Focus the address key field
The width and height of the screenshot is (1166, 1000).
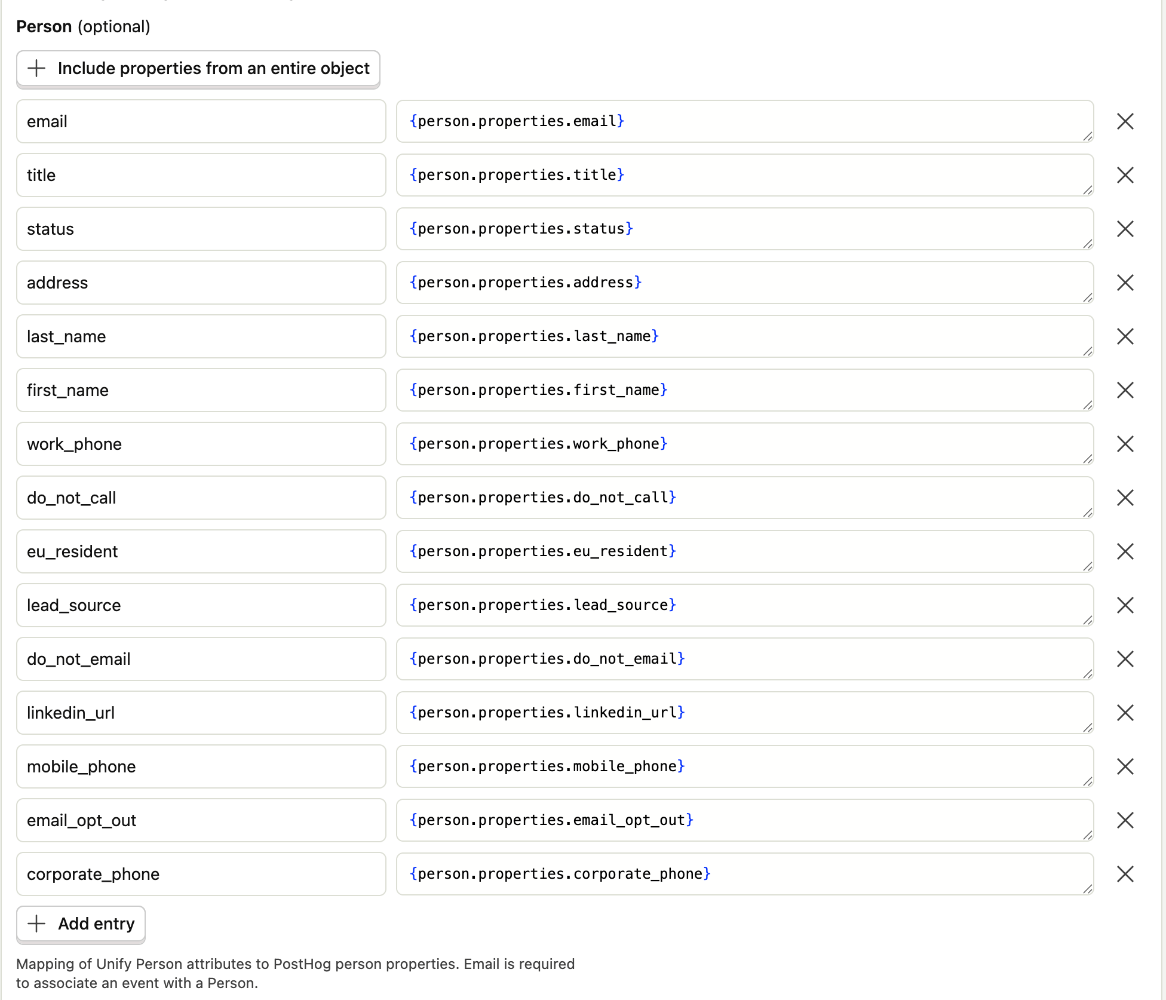pos(201,283)
